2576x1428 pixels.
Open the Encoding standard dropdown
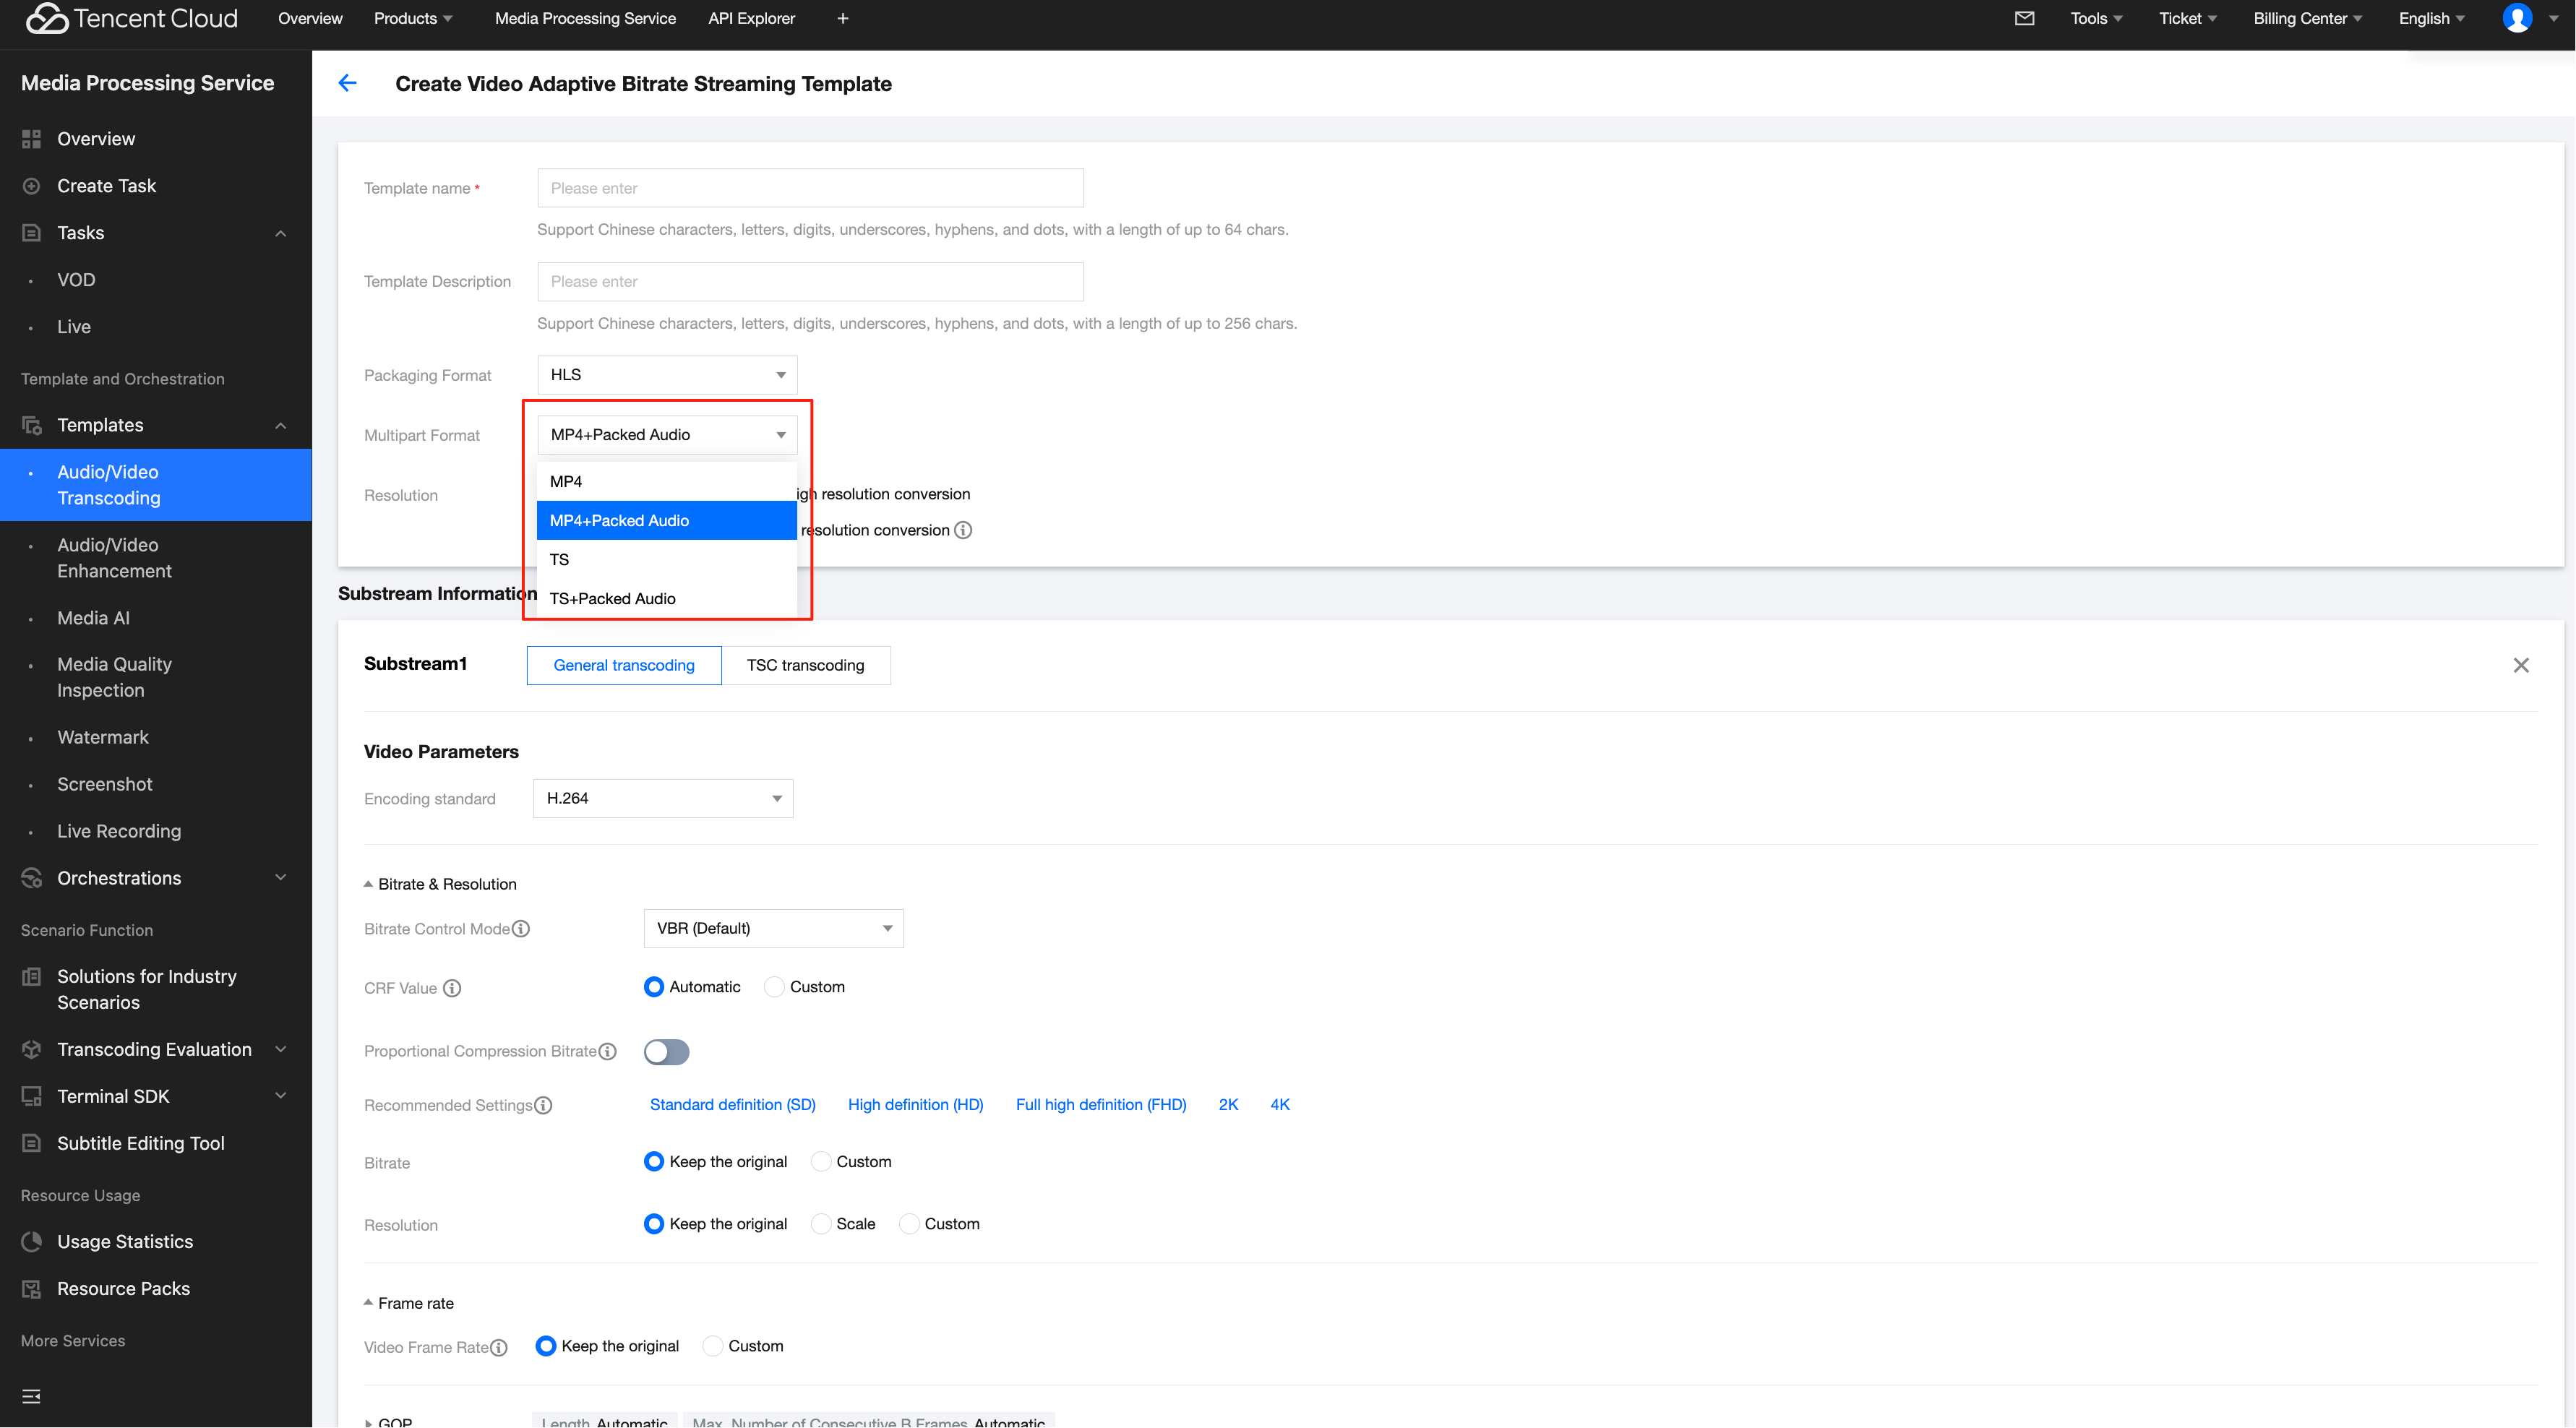[x=662, y=798]
